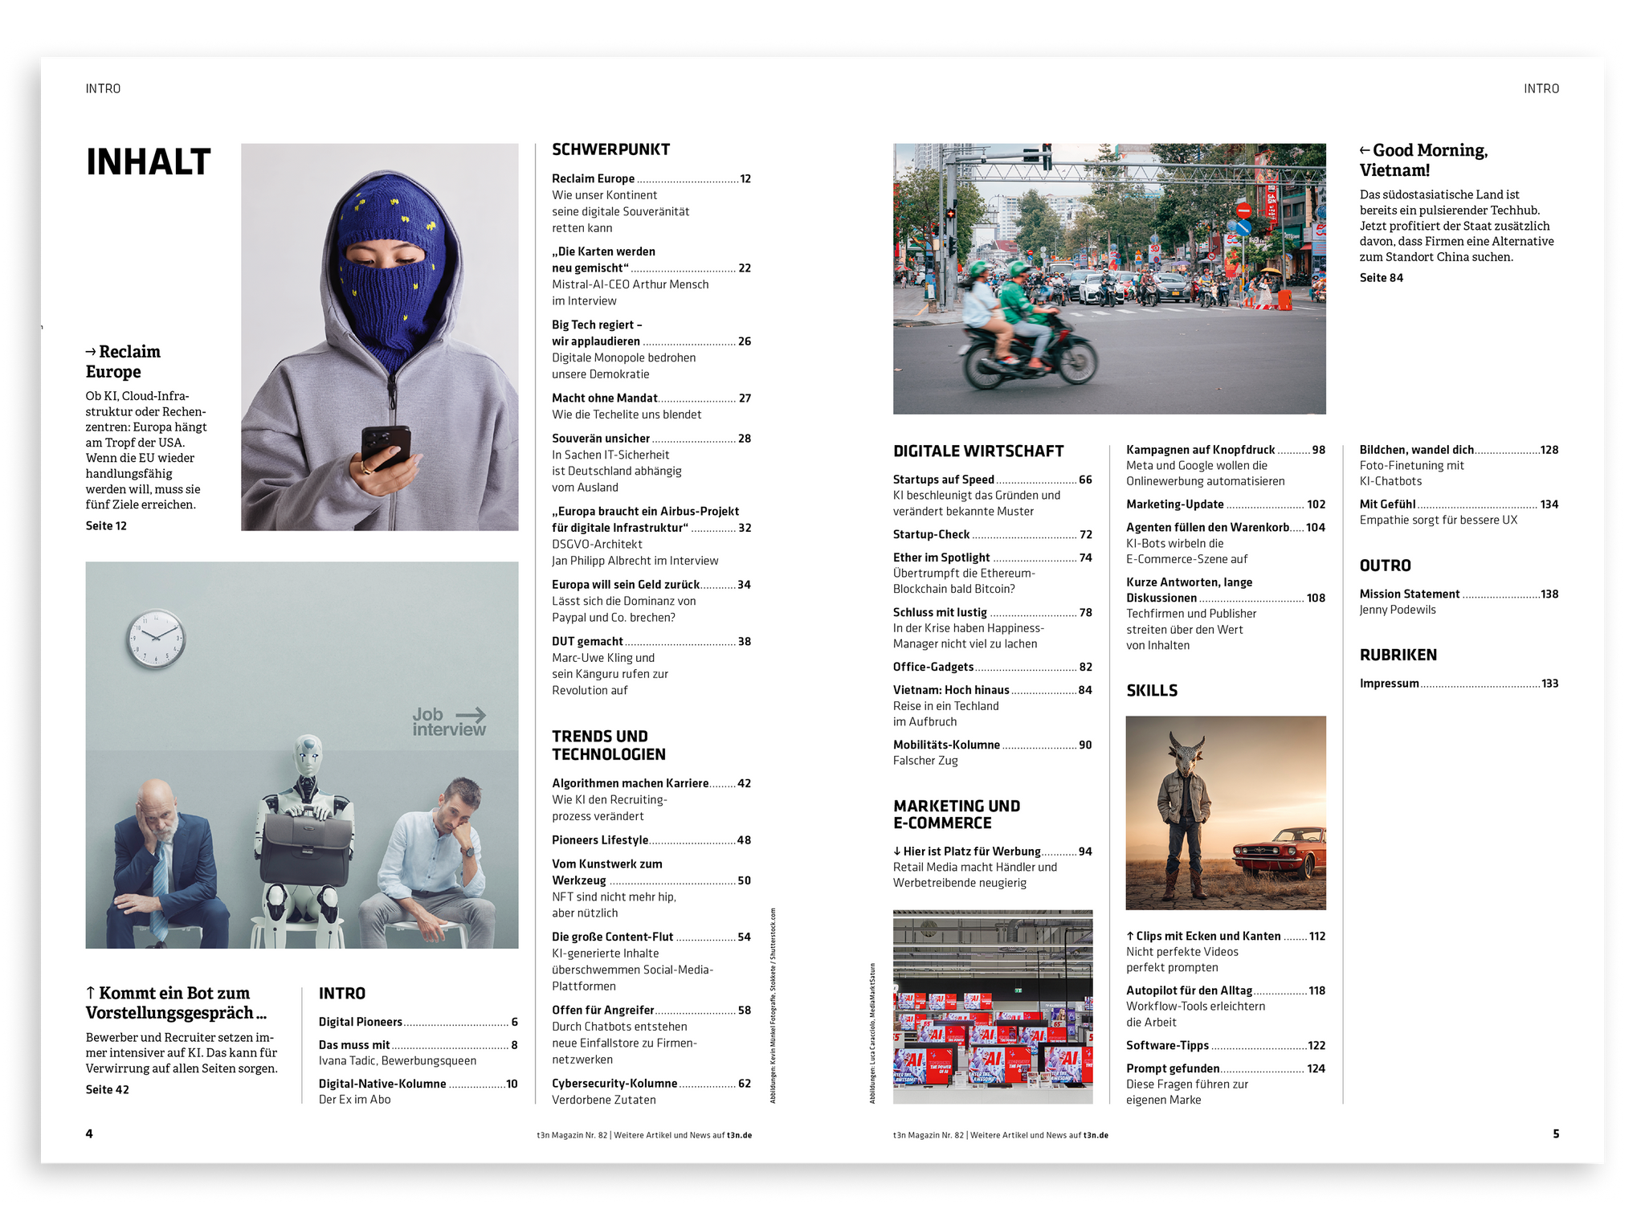Click the t3n.de link on page 5 footer
This screenshot has width=1645, height=1221.
point(1096,1135)
